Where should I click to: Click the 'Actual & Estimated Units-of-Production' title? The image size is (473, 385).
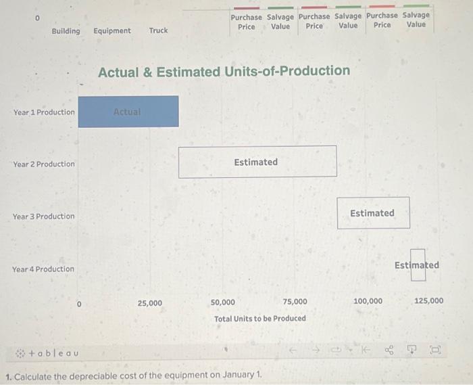point(224,72)
